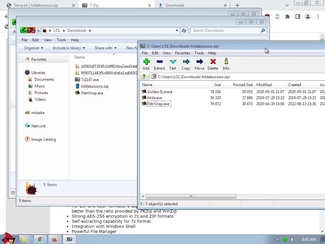Click the Chrome taskbar icon
The height and width of the screenshot is (244, 325).
tap(40, 240)
